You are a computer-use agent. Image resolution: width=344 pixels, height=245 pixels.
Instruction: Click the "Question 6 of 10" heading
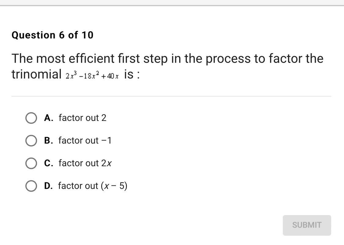pos(52,35)
